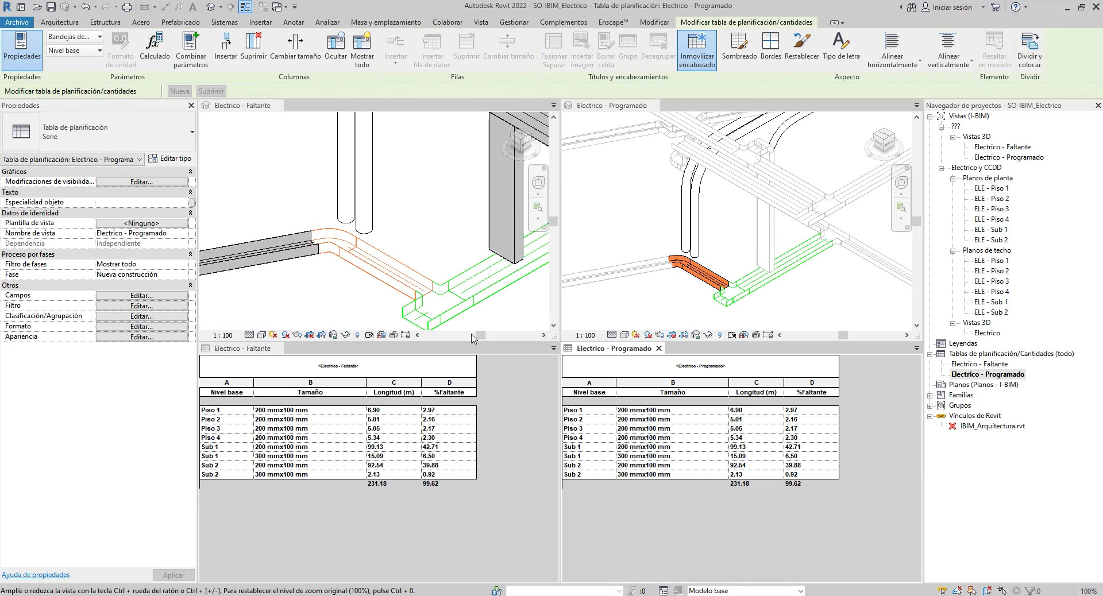Open the Modelo base dropdown in status bar
The height and width of the screenshot is (596, 1103).
click(x=800, y=591)
